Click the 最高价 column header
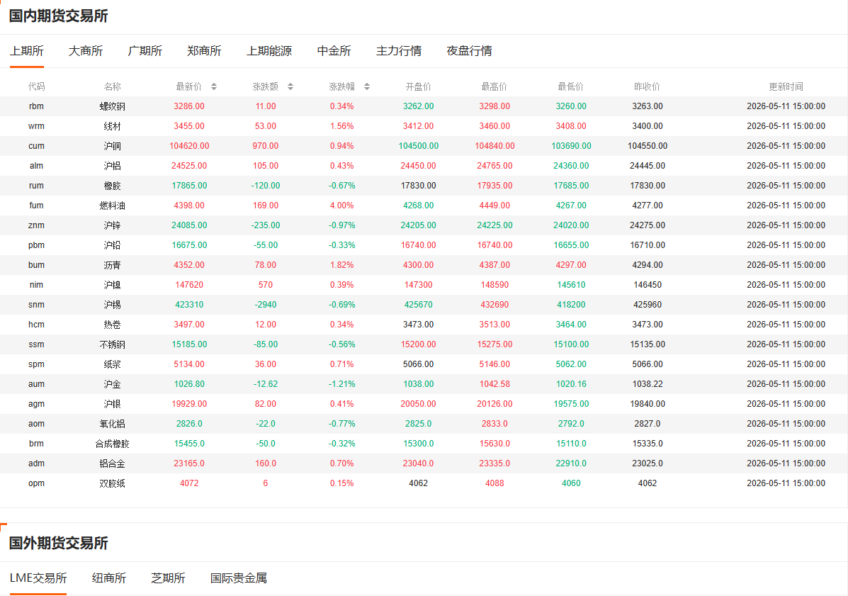 (494, 86)
